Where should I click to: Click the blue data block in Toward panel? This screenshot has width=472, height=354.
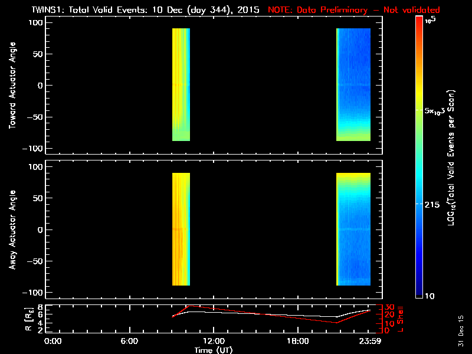[353, 84]
